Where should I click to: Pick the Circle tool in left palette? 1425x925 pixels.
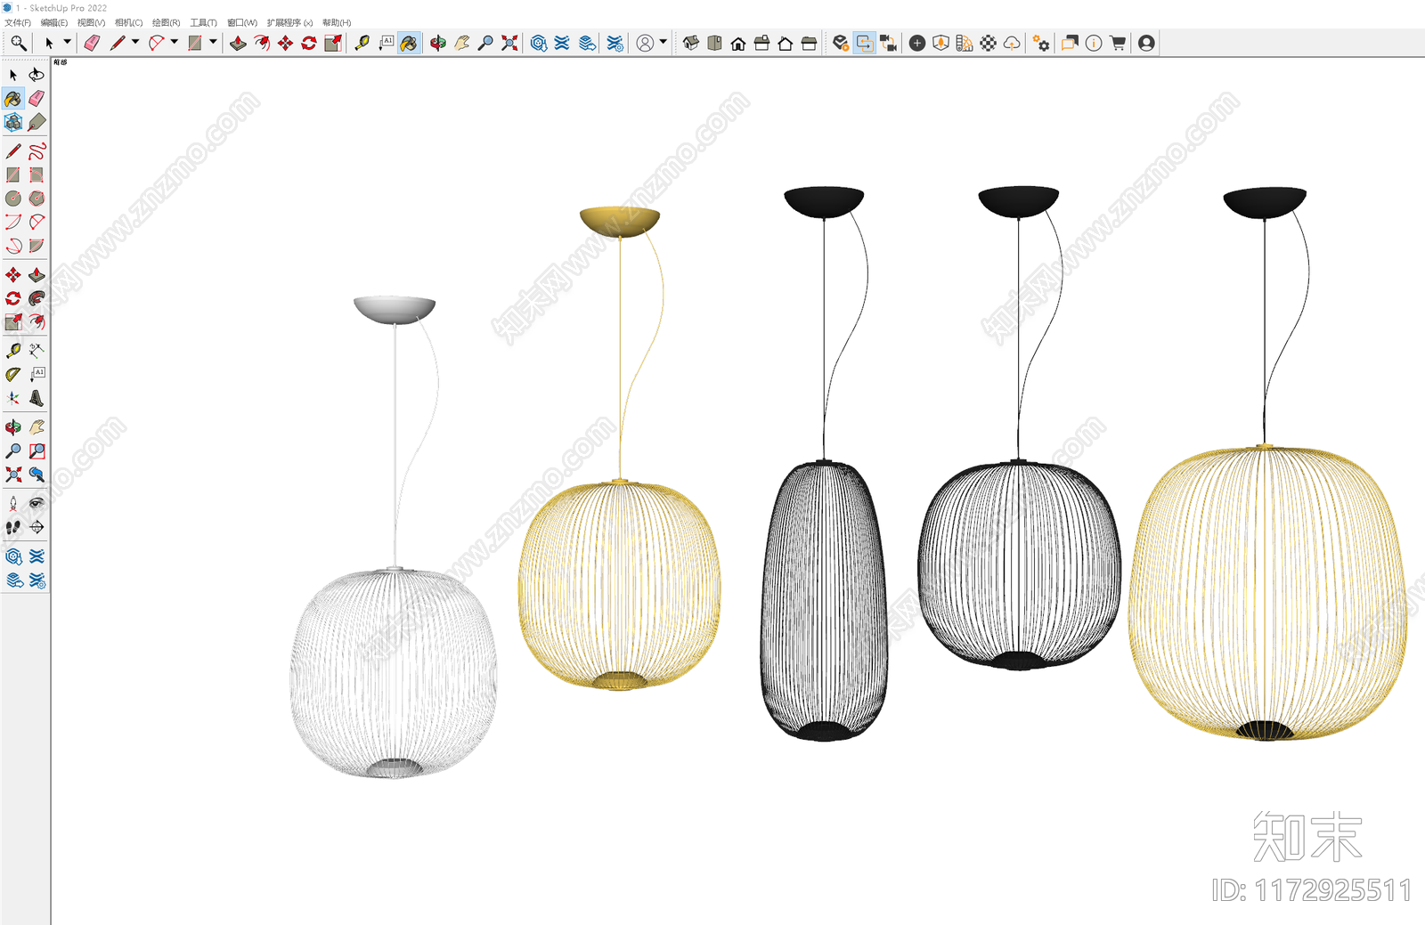pyautogui.click(x=13, y=199)
